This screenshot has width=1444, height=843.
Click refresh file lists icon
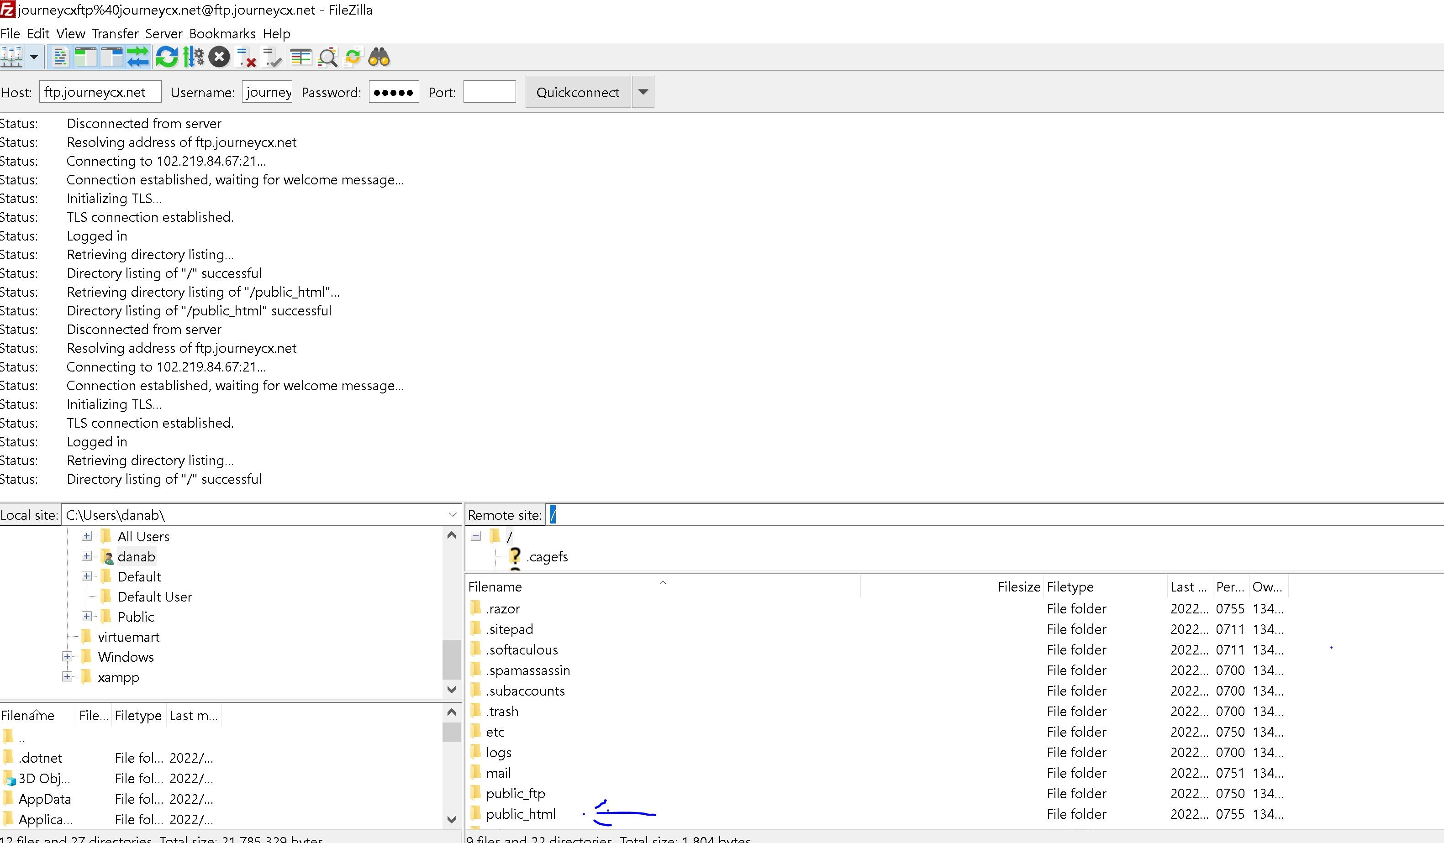pos(167,57)
